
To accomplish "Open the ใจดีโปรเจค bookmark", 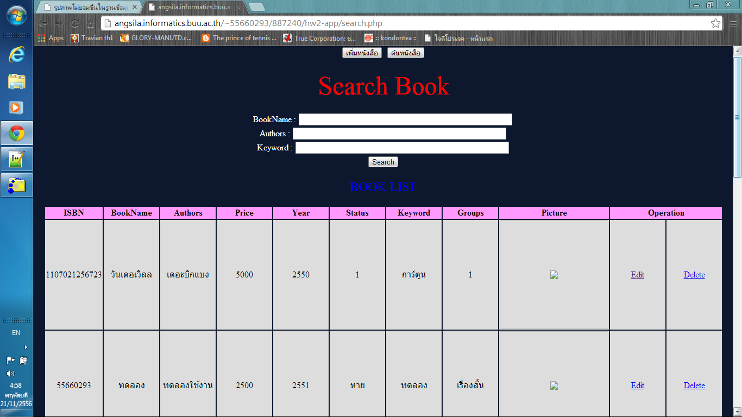I will (x=458, y=38).
